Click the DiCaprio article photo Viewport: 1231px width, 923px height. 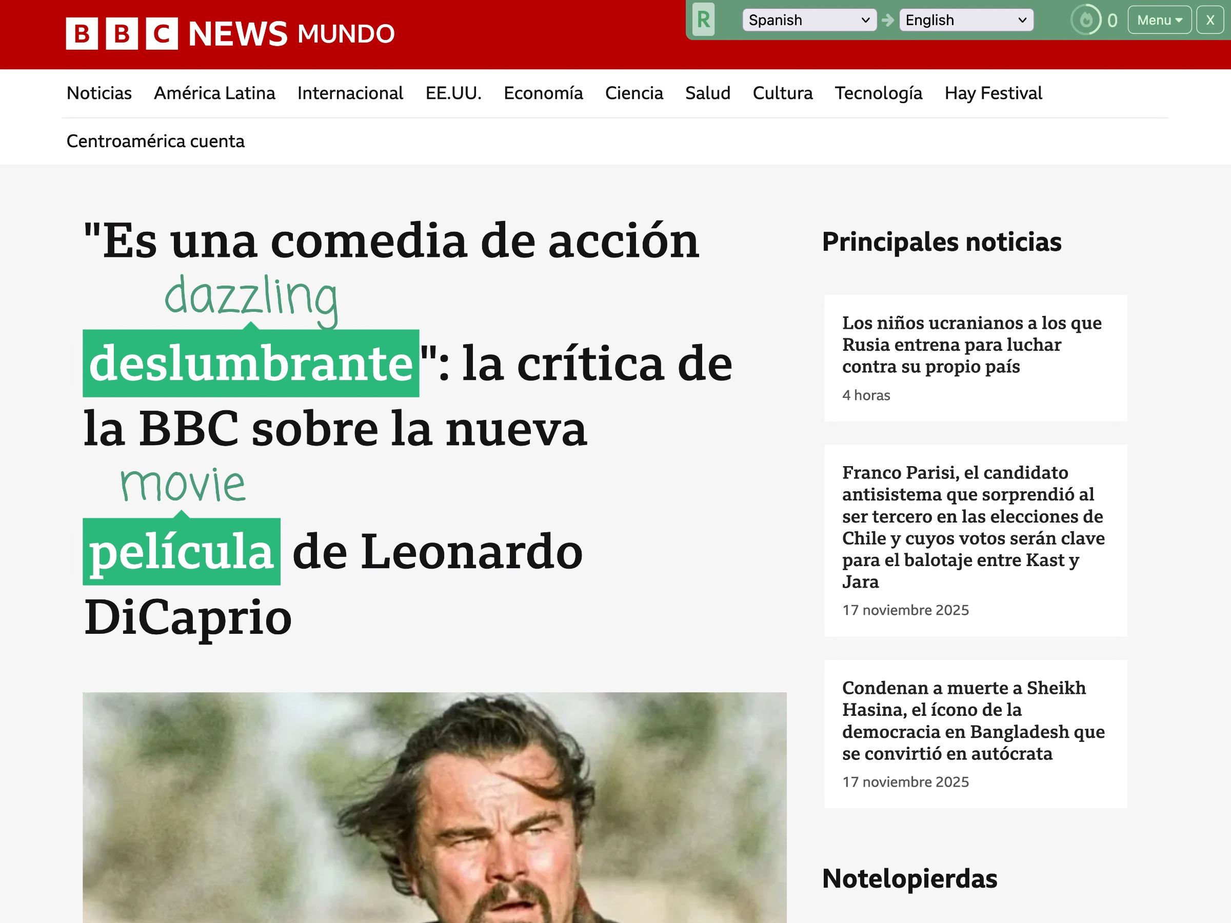click(434, 807)
